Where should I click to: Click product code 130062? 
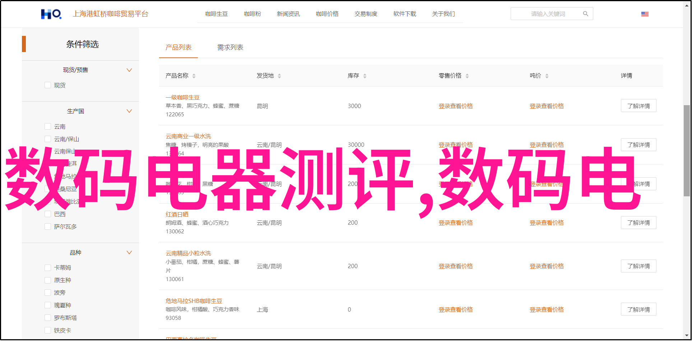pos(175,231)
